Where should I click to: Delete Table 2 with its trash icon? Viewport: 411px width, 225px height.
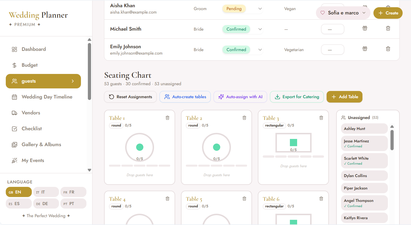pos(245,118)
